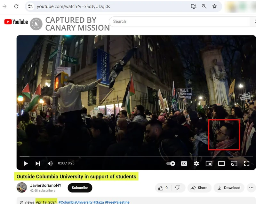Switch to miniplayer mode
This screenshot has height=204, width=256.
tap(209, 163)
